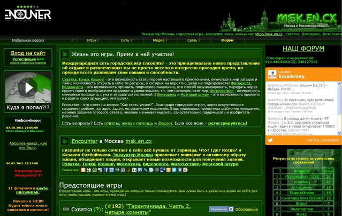Open the http://msk.en.cx link in the ticker
Viewport: 342px width, 216px height.
(269, 34)
